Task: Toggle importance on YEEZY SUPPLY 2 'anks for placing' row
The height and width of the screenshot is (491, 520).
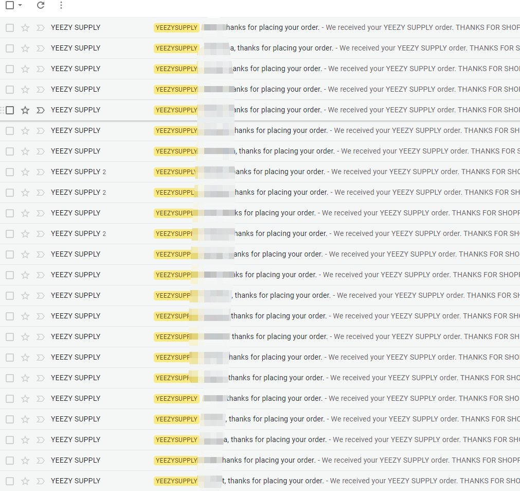Action: pyautogui.click(x=41, y=172)
